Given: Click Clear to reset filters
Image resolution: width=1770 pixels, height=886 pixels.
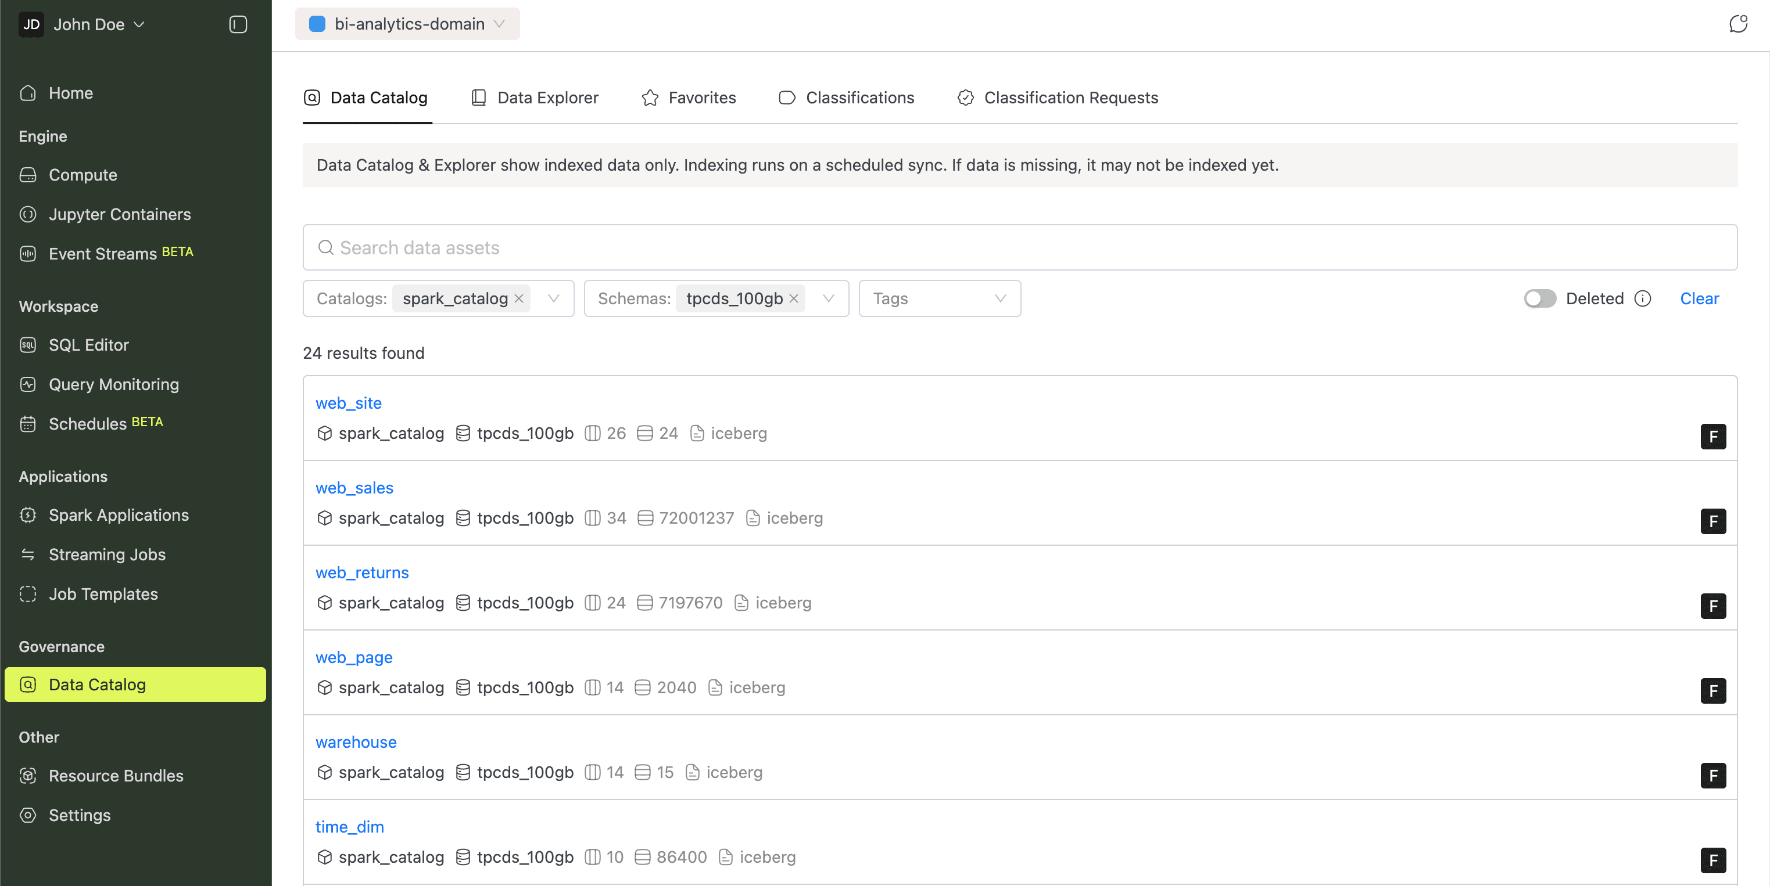Looking at the screenshot, I should pos(1699,298).
